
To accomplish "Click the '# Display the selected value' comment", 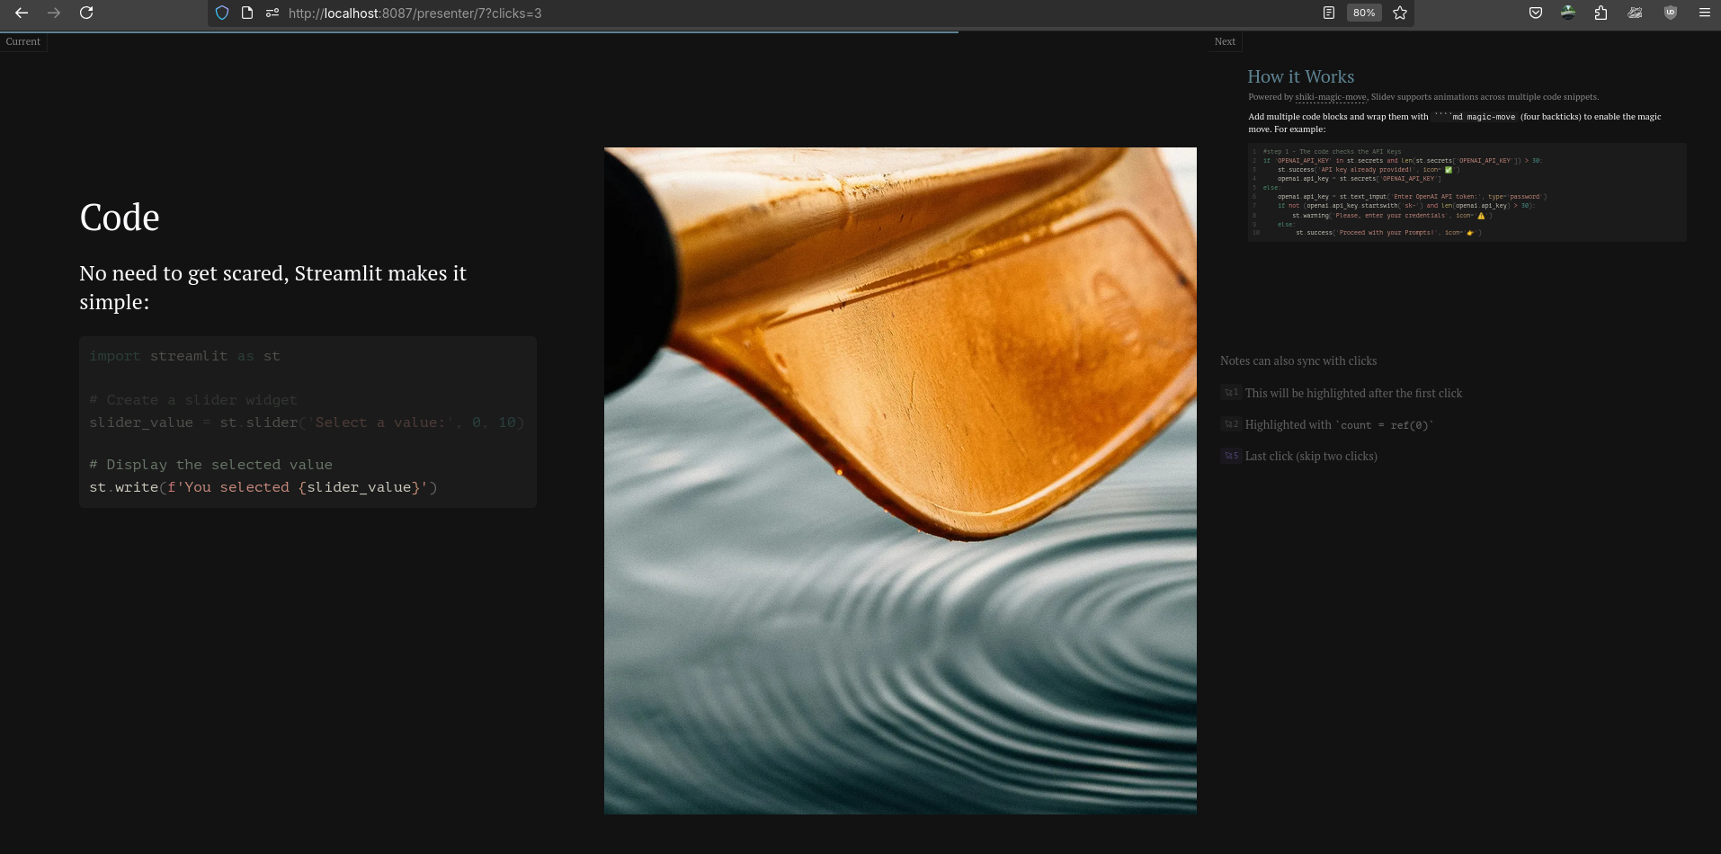I will (x=211, y=465).
